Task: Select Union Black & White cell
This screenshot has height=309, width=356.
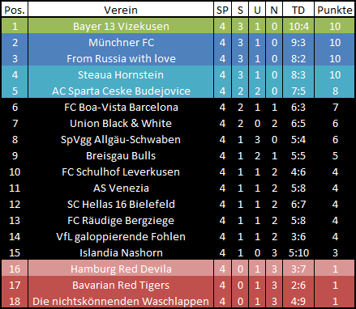Action: [121, 123]
